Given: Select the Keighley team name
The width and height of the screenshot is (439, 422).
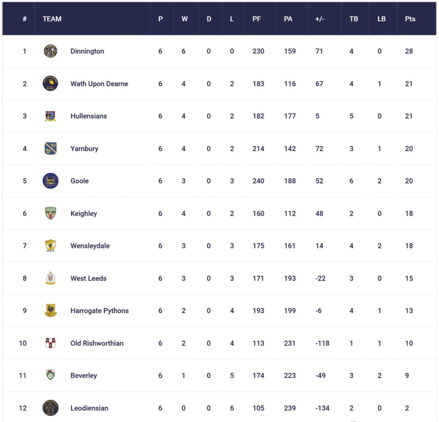Looking at the screenshot, I should [x=84, y=213].
